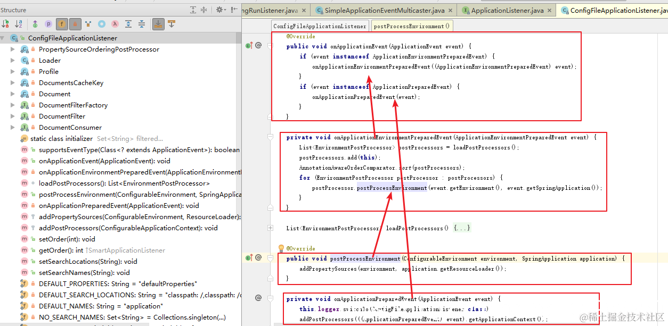Select NO_SEARCH_NAMES field tree item
This screenshot has height=326, width=668.
point(132,317)
